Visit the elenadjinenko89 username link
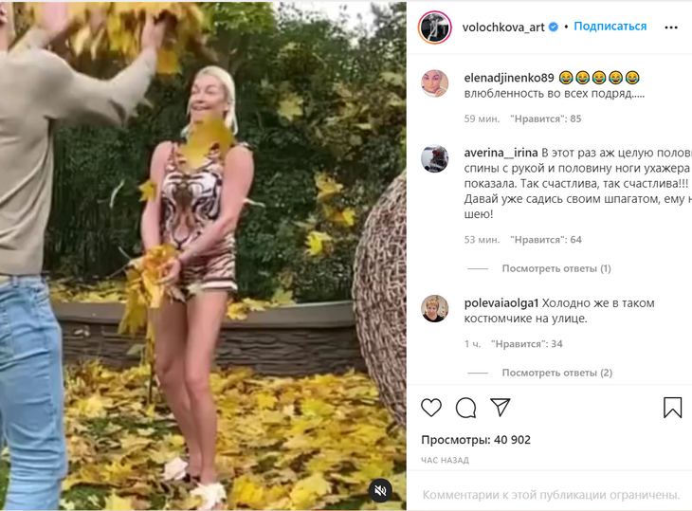The height and width of the screenshot is (511, 692). coord(509,78)
